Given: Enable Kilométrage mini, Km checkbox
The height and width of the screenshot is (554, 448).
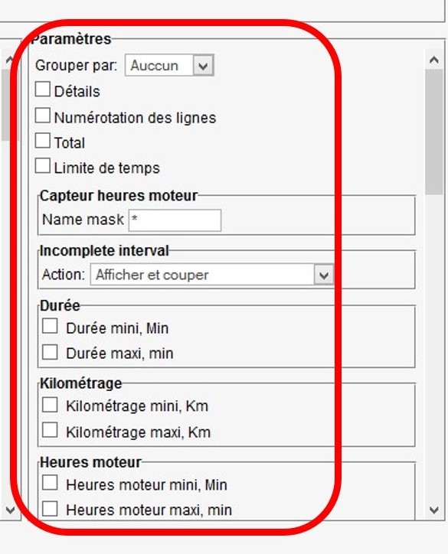Looking at the screenshot, I should click(50, 405).
